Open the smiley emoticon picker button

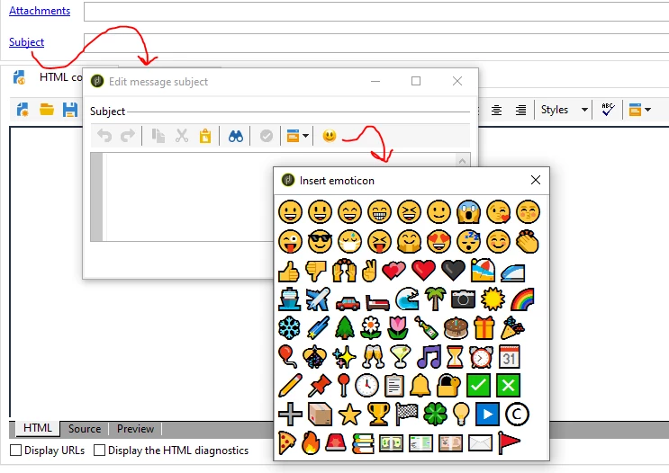330,136
